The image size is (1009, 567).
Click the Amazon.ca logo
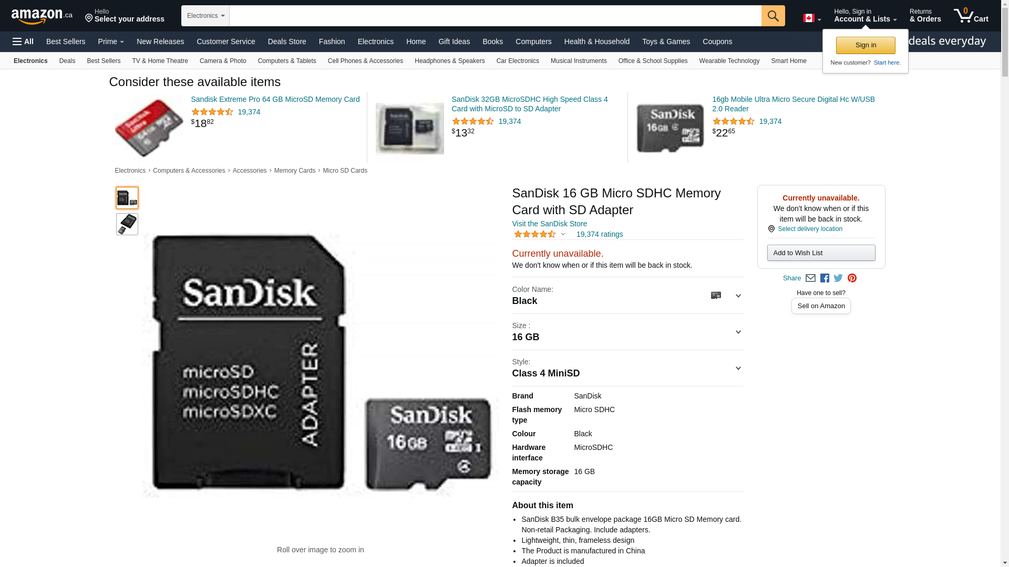42,16
